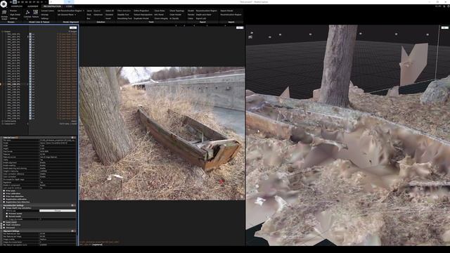Image resolution: width=450 pixels, height=253 pixels.
Task: Click the Colorize model icon
Action: pos(27,13)
